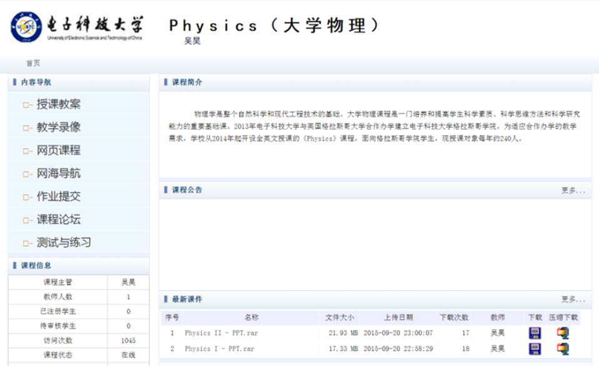Click 更多... next to 课程公告
Image resolution: width=599 pixels, height=366 pixels.
click(570, 190)
